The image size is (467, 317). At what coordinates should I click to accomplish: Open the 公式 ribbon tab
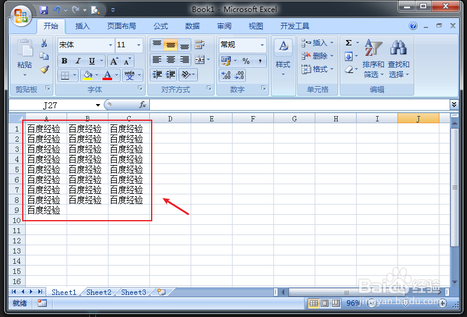[161, 26]
